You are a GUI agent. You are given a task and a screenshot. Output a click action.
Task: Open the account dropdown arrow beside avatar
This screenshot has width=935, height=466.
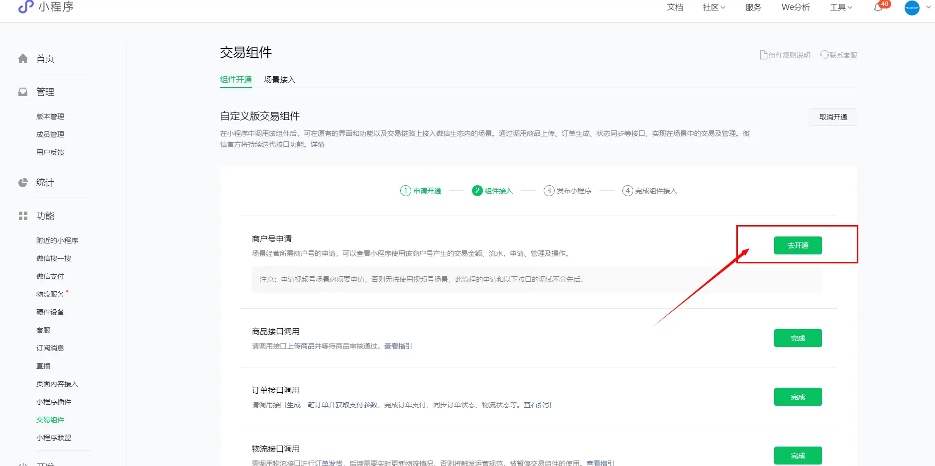(929, 7)
